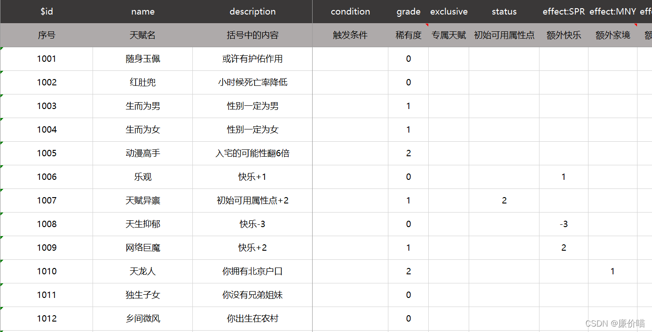Screen dimensions: 652x332
Task: Select cell with id 1010
Action: [x=46, y=271]
